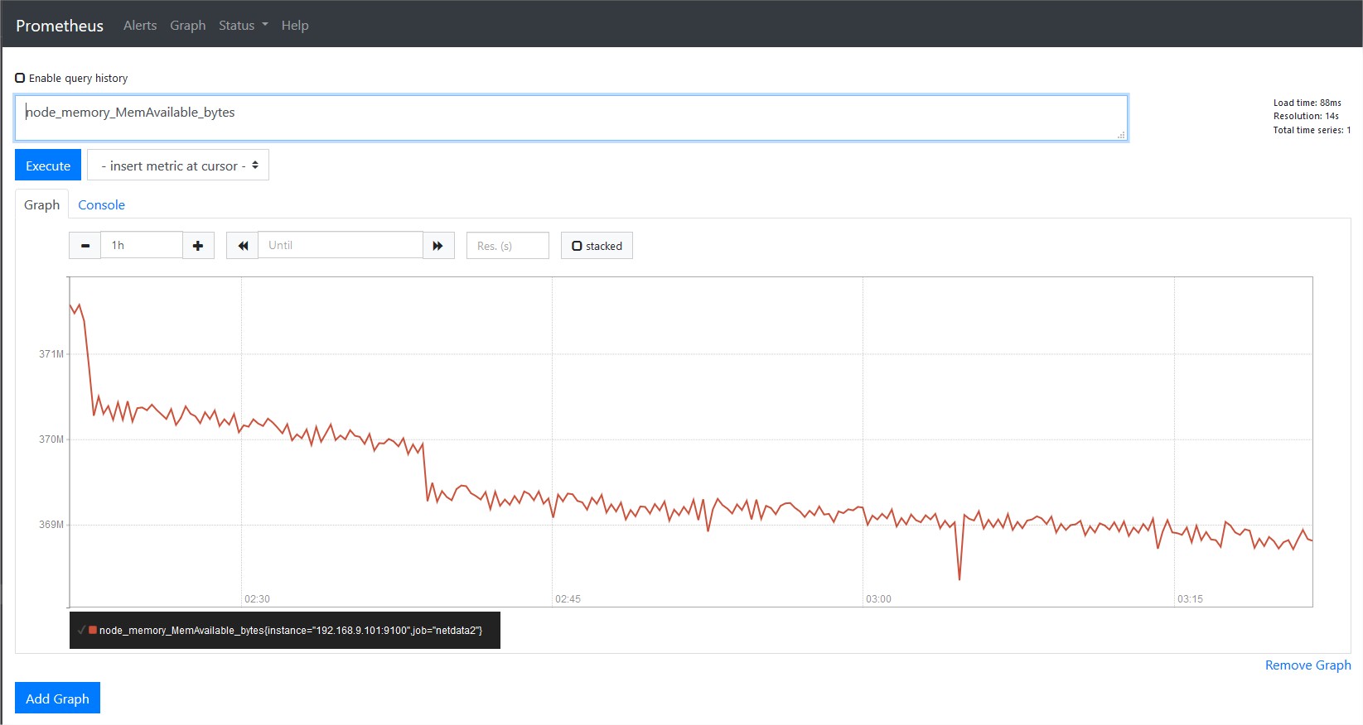Decrease the graph time range with minus icon
The height and width of the screenshot is (725, 1363).
coord(85,246)
